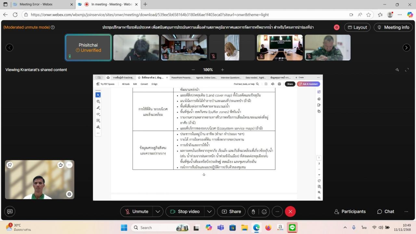Click the Meeting info button

393,27
